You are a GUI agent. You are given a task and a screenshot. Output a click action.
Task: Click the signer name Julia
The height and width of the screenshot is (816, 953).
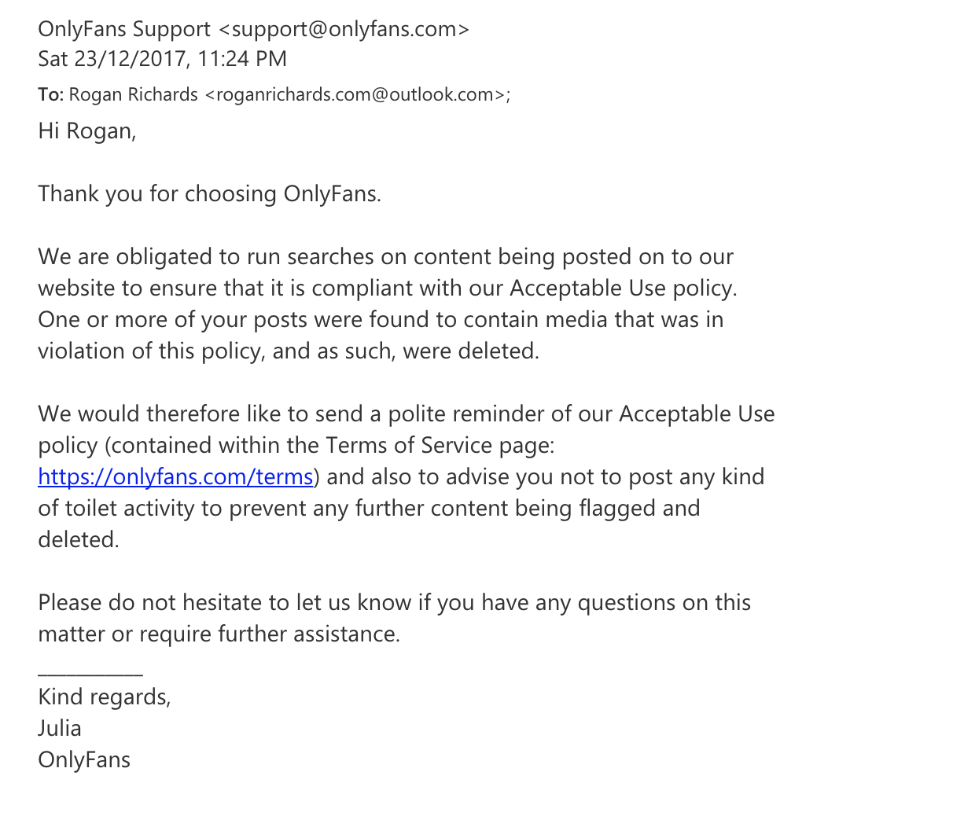point(60,728)
